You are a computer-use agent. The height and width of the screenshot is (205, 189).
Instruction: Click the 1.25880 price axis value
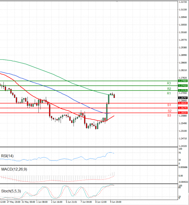click(183, 116)
